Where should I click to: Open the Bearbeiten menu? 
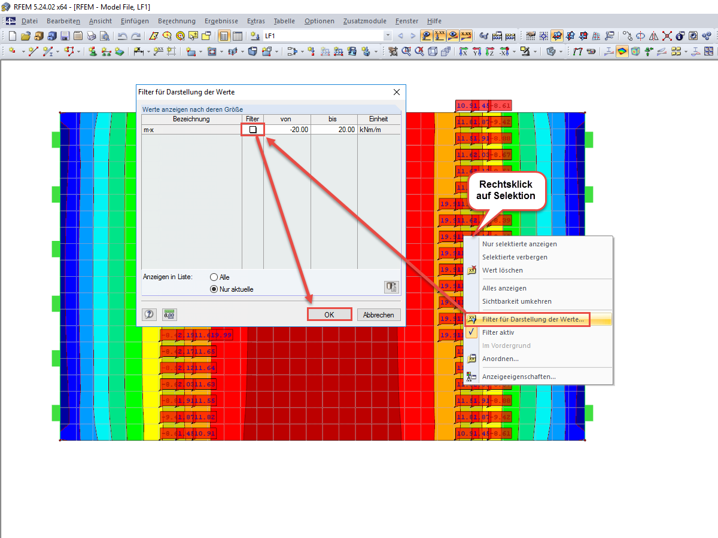(63, 21)
